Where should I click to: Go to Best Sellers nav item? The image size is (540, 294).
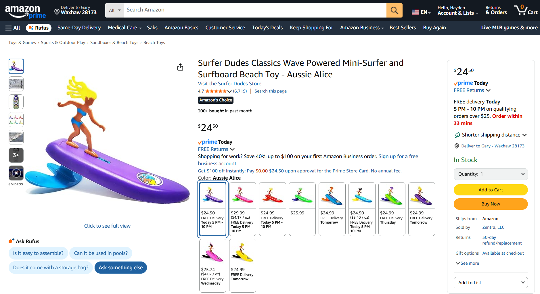point(403,28)
